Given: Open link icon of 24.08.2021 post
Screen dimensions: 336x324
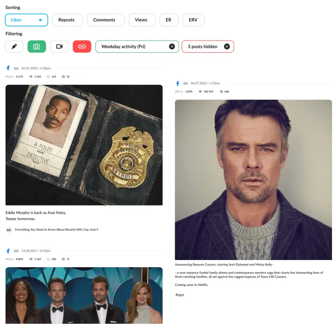Looking at the screenshot, I should [16, 251].
